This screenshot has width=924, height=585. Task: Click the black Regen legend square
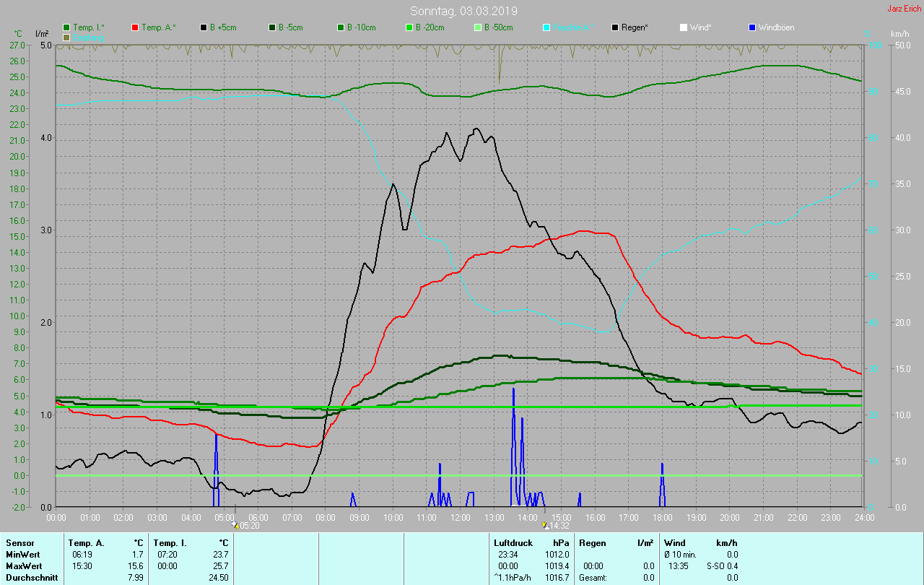coord(615,27)
